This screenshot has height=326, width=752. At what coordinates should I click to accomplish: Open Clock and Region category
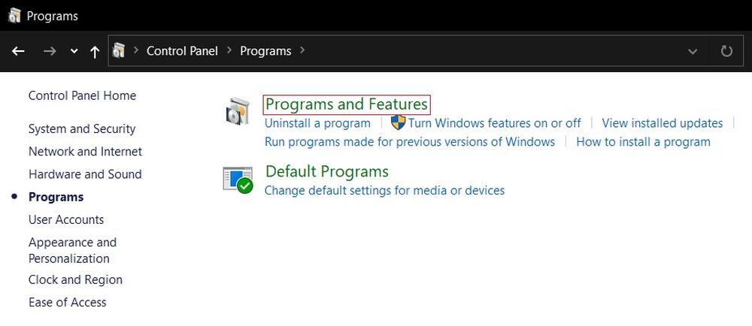[x=75, y=279]
